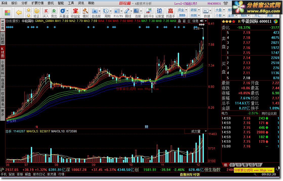
Task: Open the PE 数据 data icon
Action: (205, 11)
